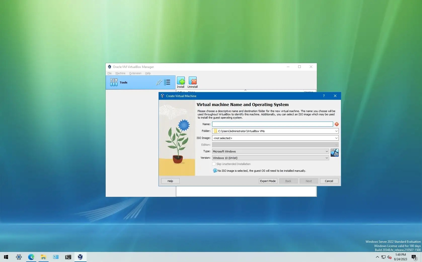Open the Tools list menu icon
This screenshot has width=422, height=262.
(167, 82)
